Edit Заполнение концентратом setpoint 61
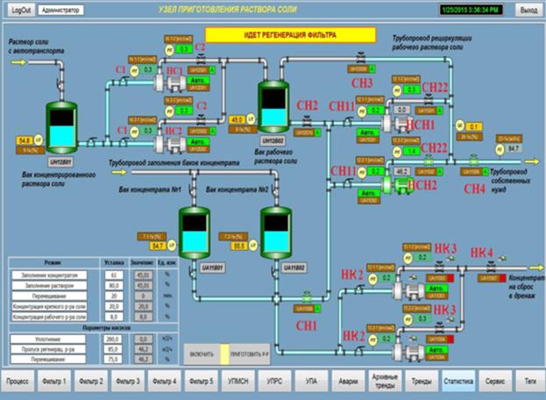The image size is (546, 400). coord(114,275)
